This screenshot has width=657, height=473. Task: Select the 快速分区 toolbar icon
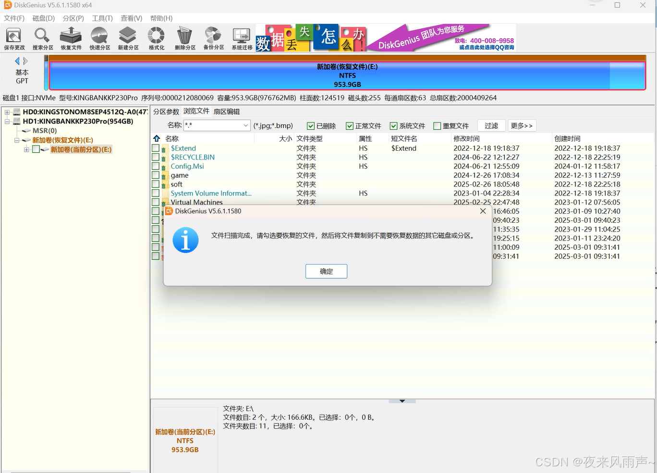pyautogui.click(x=99, y=38)
